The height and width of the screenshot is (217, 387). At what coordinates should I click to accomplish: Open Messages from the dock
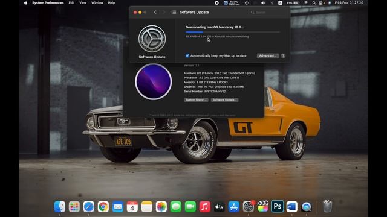click(x=176, y=206)
